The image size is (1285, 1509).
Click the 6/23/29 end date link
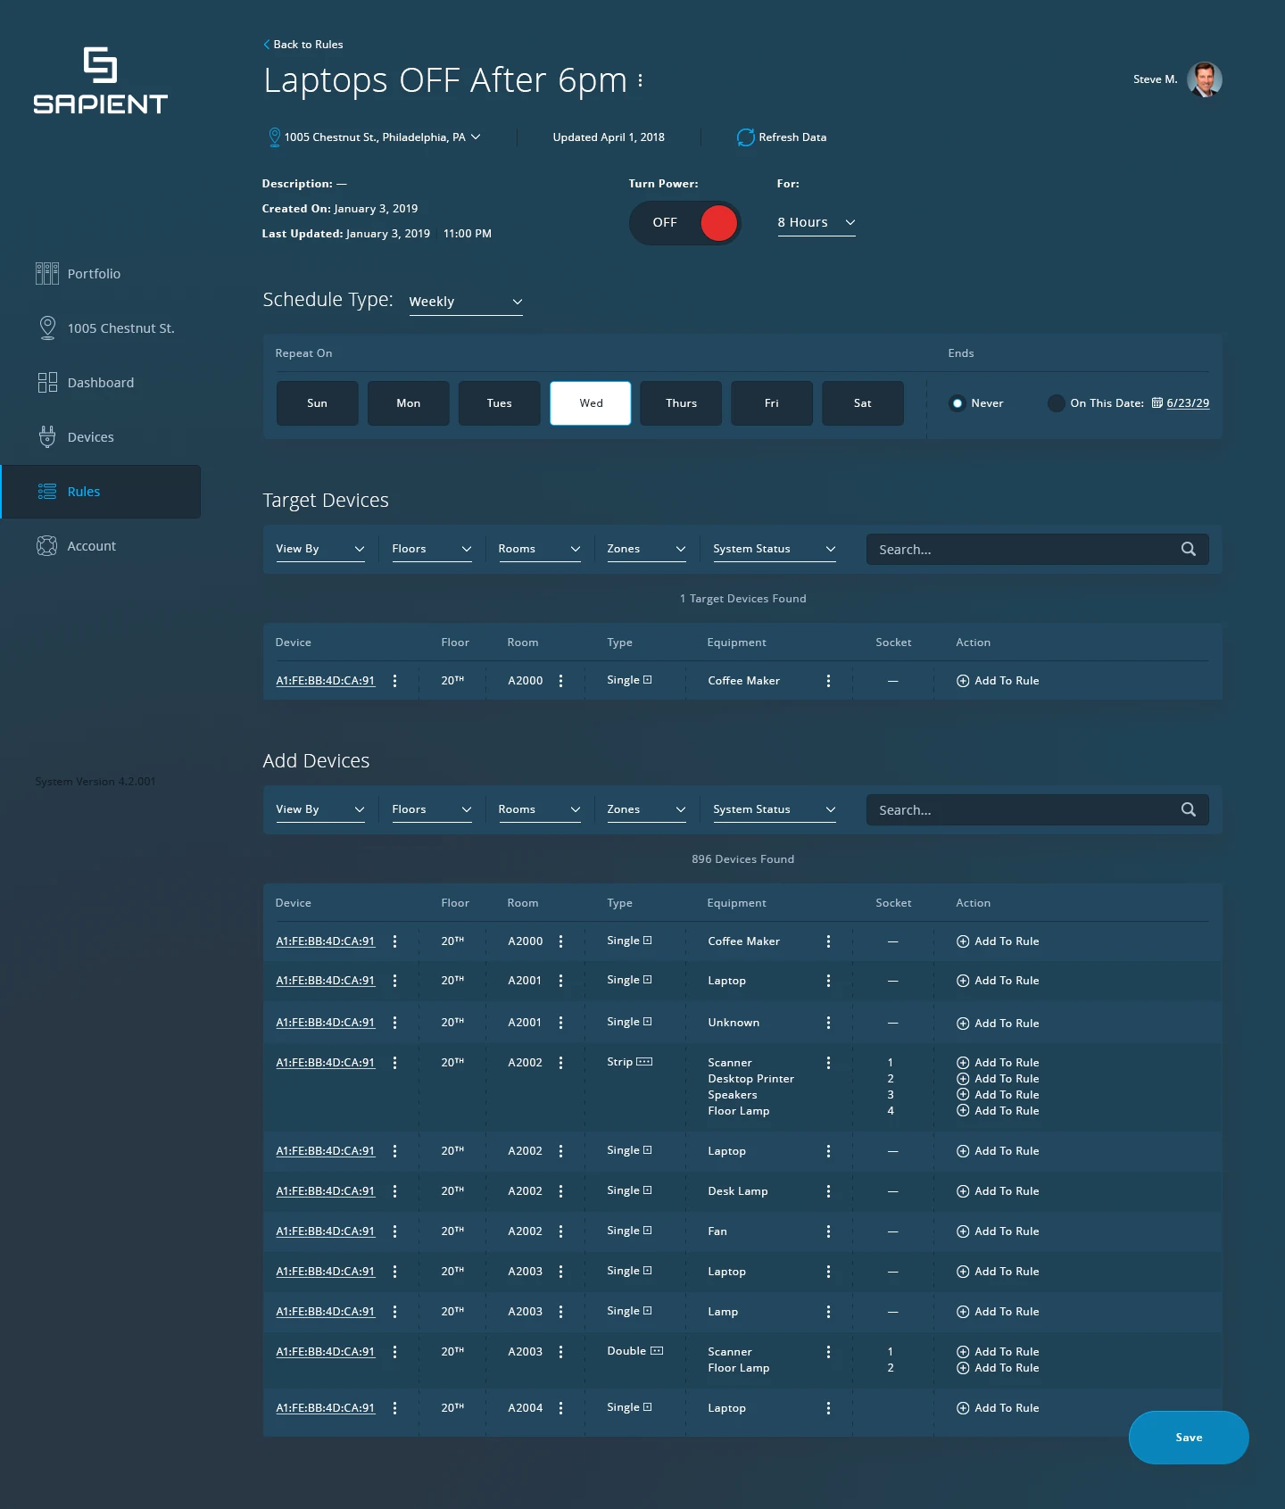(x=1188, y=403)
